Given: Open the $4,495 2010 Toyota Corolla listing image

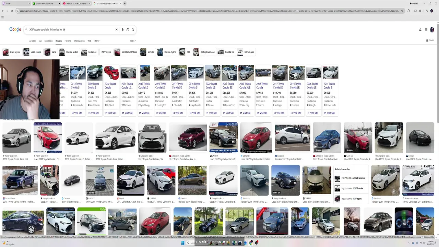Looking at the screenshot, I should pyautogui.click(x=111, y=73).
